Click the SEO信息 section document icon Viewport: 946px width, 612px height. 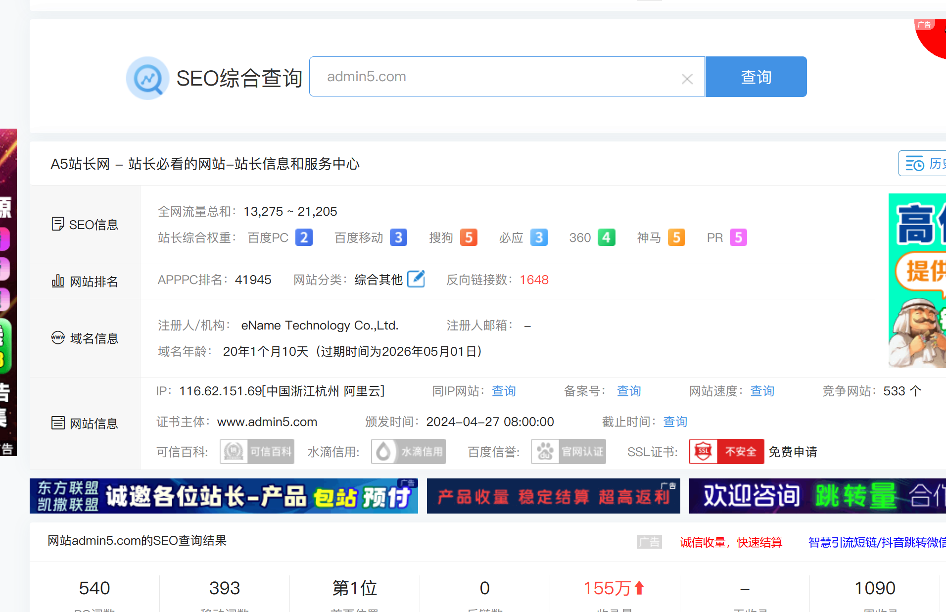click(x=57, y=224)
